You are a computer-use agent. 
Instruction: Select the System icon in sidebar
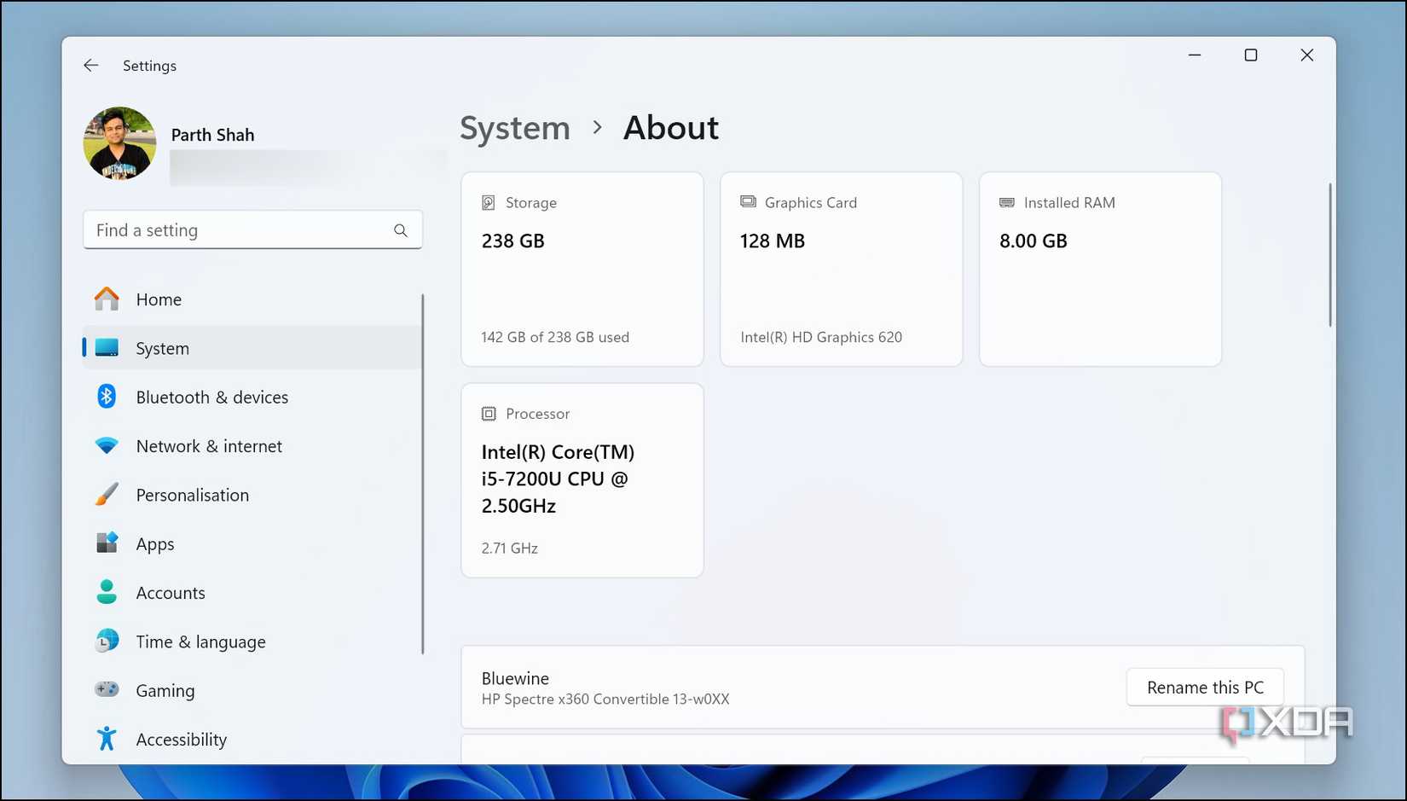[x=107, y=348]
